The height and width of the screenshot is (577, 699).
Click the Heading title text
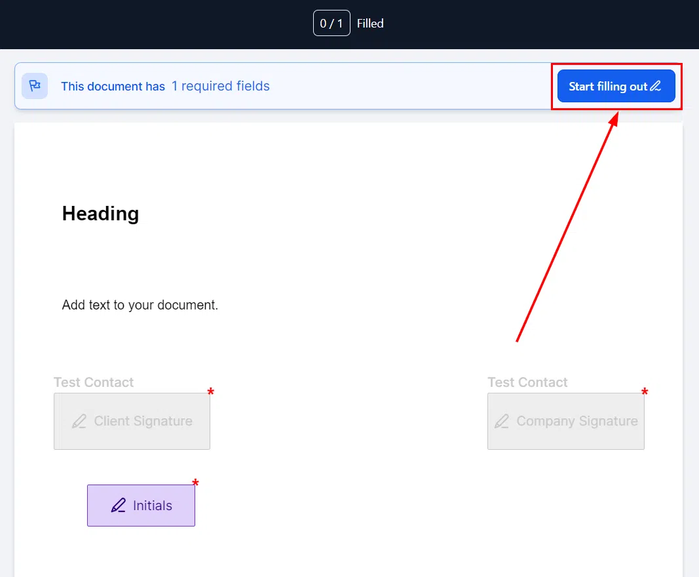tap(101, 213)
